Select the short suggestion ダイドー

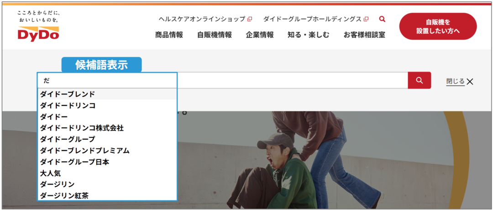(x=107, y=117)
